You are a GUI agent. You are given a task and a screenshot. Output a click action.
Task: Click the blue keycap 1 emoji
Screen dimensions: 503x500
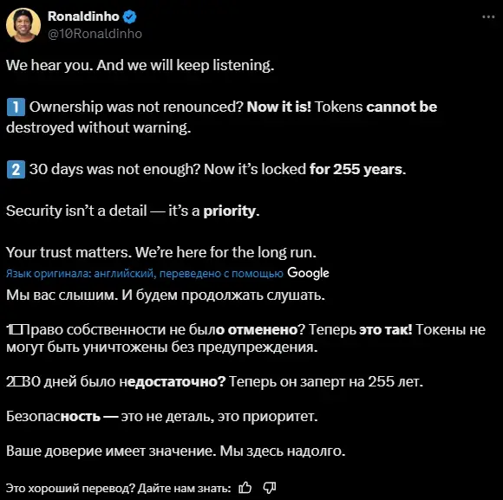point(16,107)
